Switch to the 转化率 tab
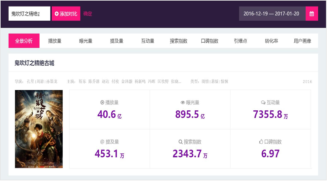Viewport: 327px width, 181px height. [271, 41]
